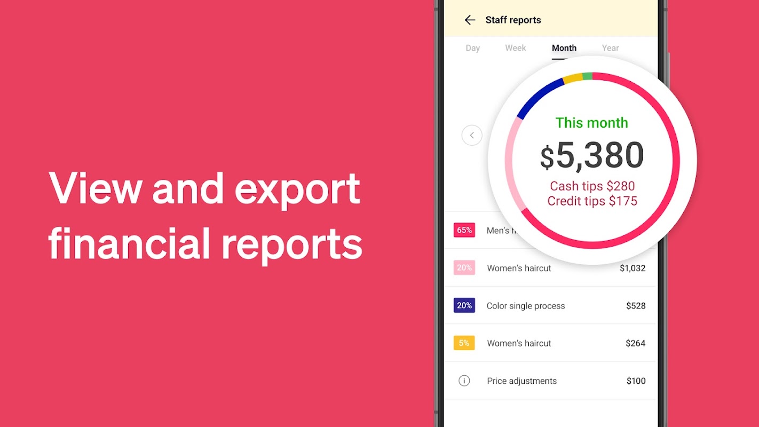This screenshot has width=759, height=427.
Task: Select the Month tab
Action: tap(564, 48)
